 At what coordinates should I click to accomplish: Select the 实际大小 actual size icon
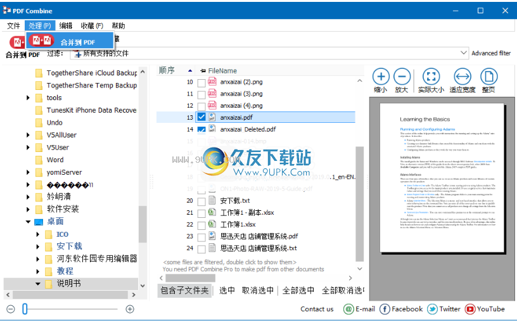(431, 77)
